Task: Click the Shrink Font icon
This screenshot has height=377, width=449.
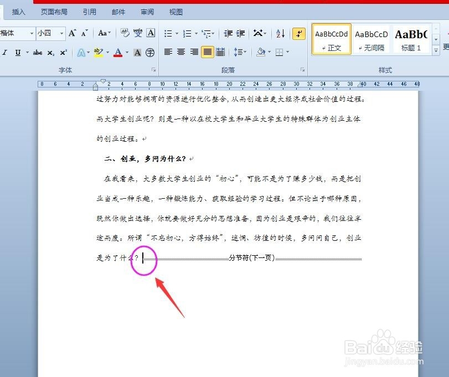Action: tap(84, 33)
